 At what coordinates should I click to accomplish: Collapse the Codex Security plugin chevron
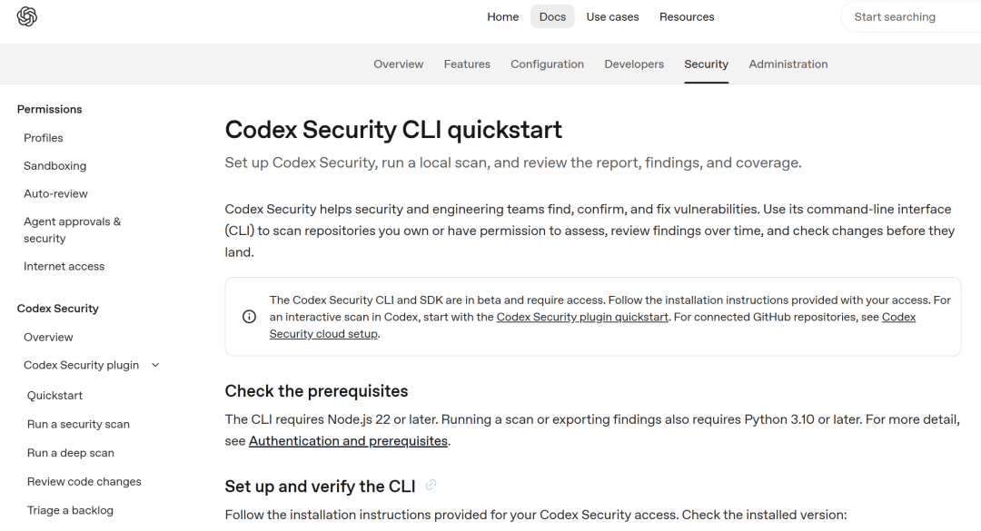point(156,365)
